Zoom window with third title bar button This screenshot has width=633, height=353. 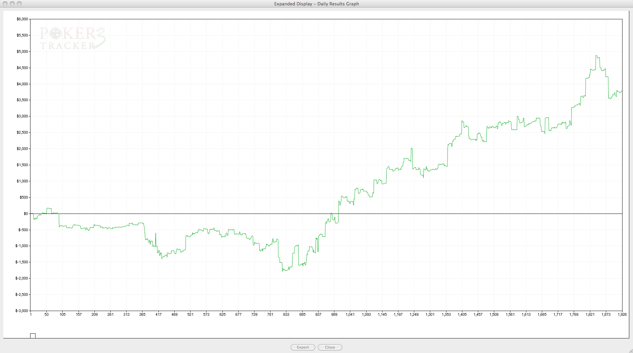[19, 4]
